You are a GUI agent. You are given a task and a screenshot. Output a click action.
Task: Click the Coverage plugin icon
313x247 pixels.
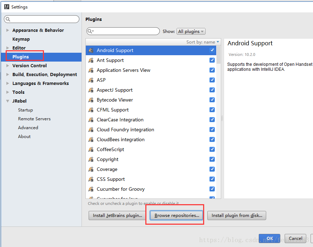(x=91, y=169)
